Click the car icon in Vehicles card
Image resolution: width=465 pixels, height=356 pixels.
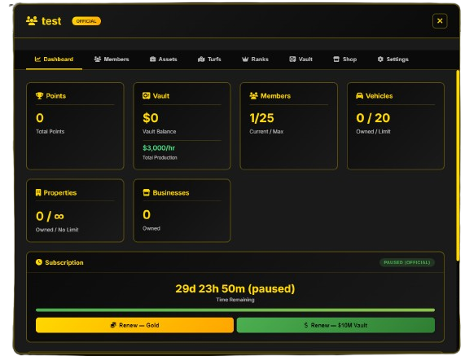359,95
